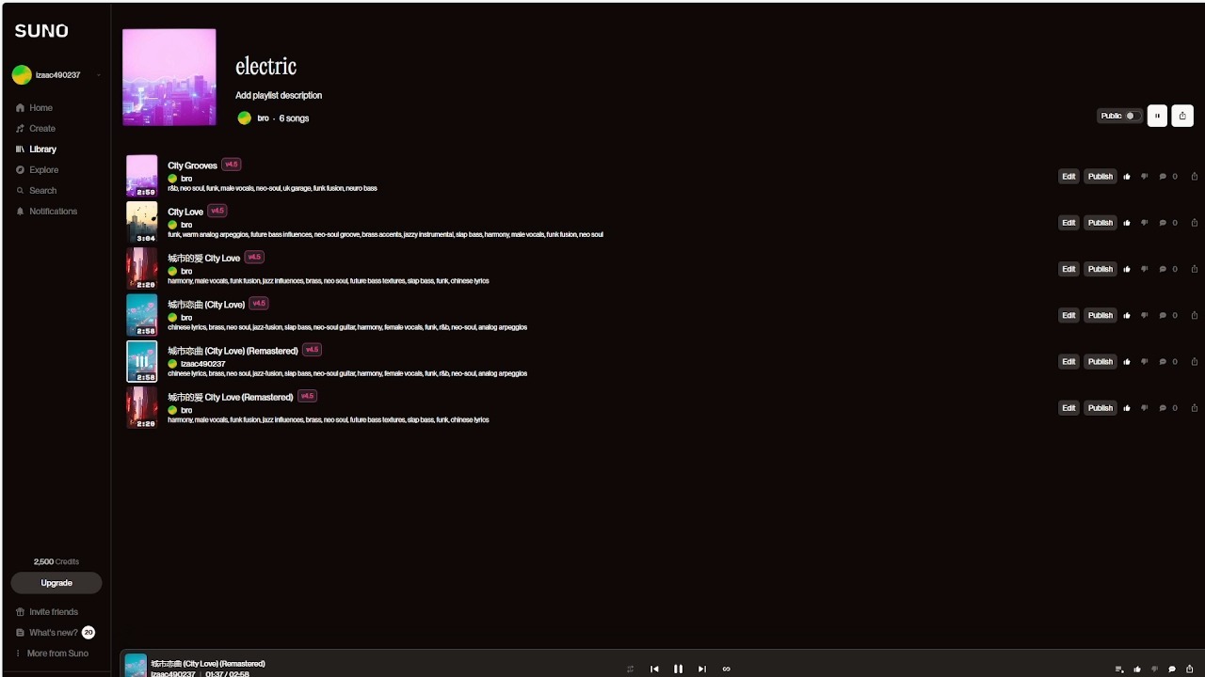Open Invite friends

coord(46,612)
